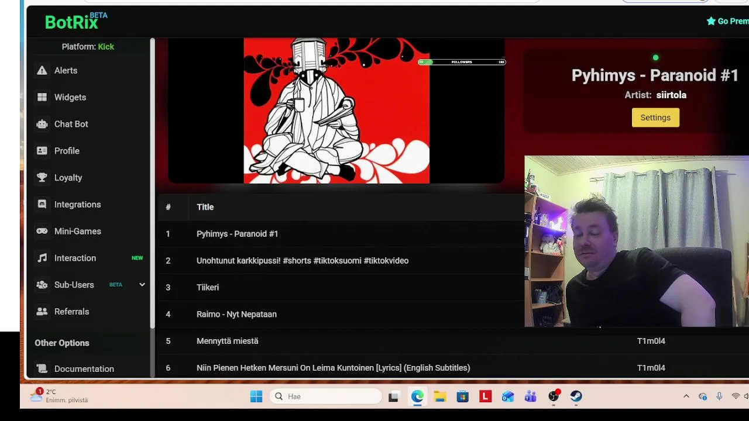This screenshot has width=749, height=421.
Task: Click the Go Premium star icon
Action: [x=711, y=21]
